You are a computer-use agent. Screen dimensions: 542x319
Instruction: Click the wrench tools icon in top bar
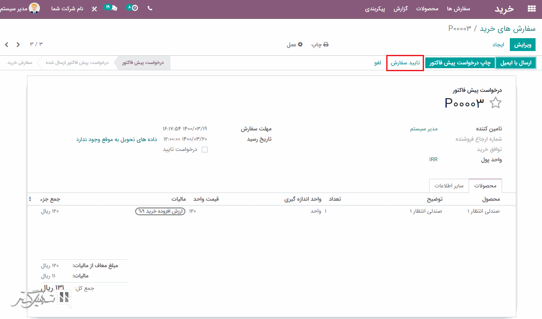pos(94,9)
